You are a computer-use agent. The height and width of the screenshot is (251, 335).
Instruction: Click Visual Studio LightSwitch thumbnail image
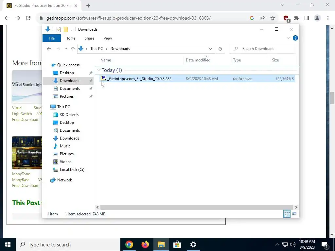[x=27, y=86]
